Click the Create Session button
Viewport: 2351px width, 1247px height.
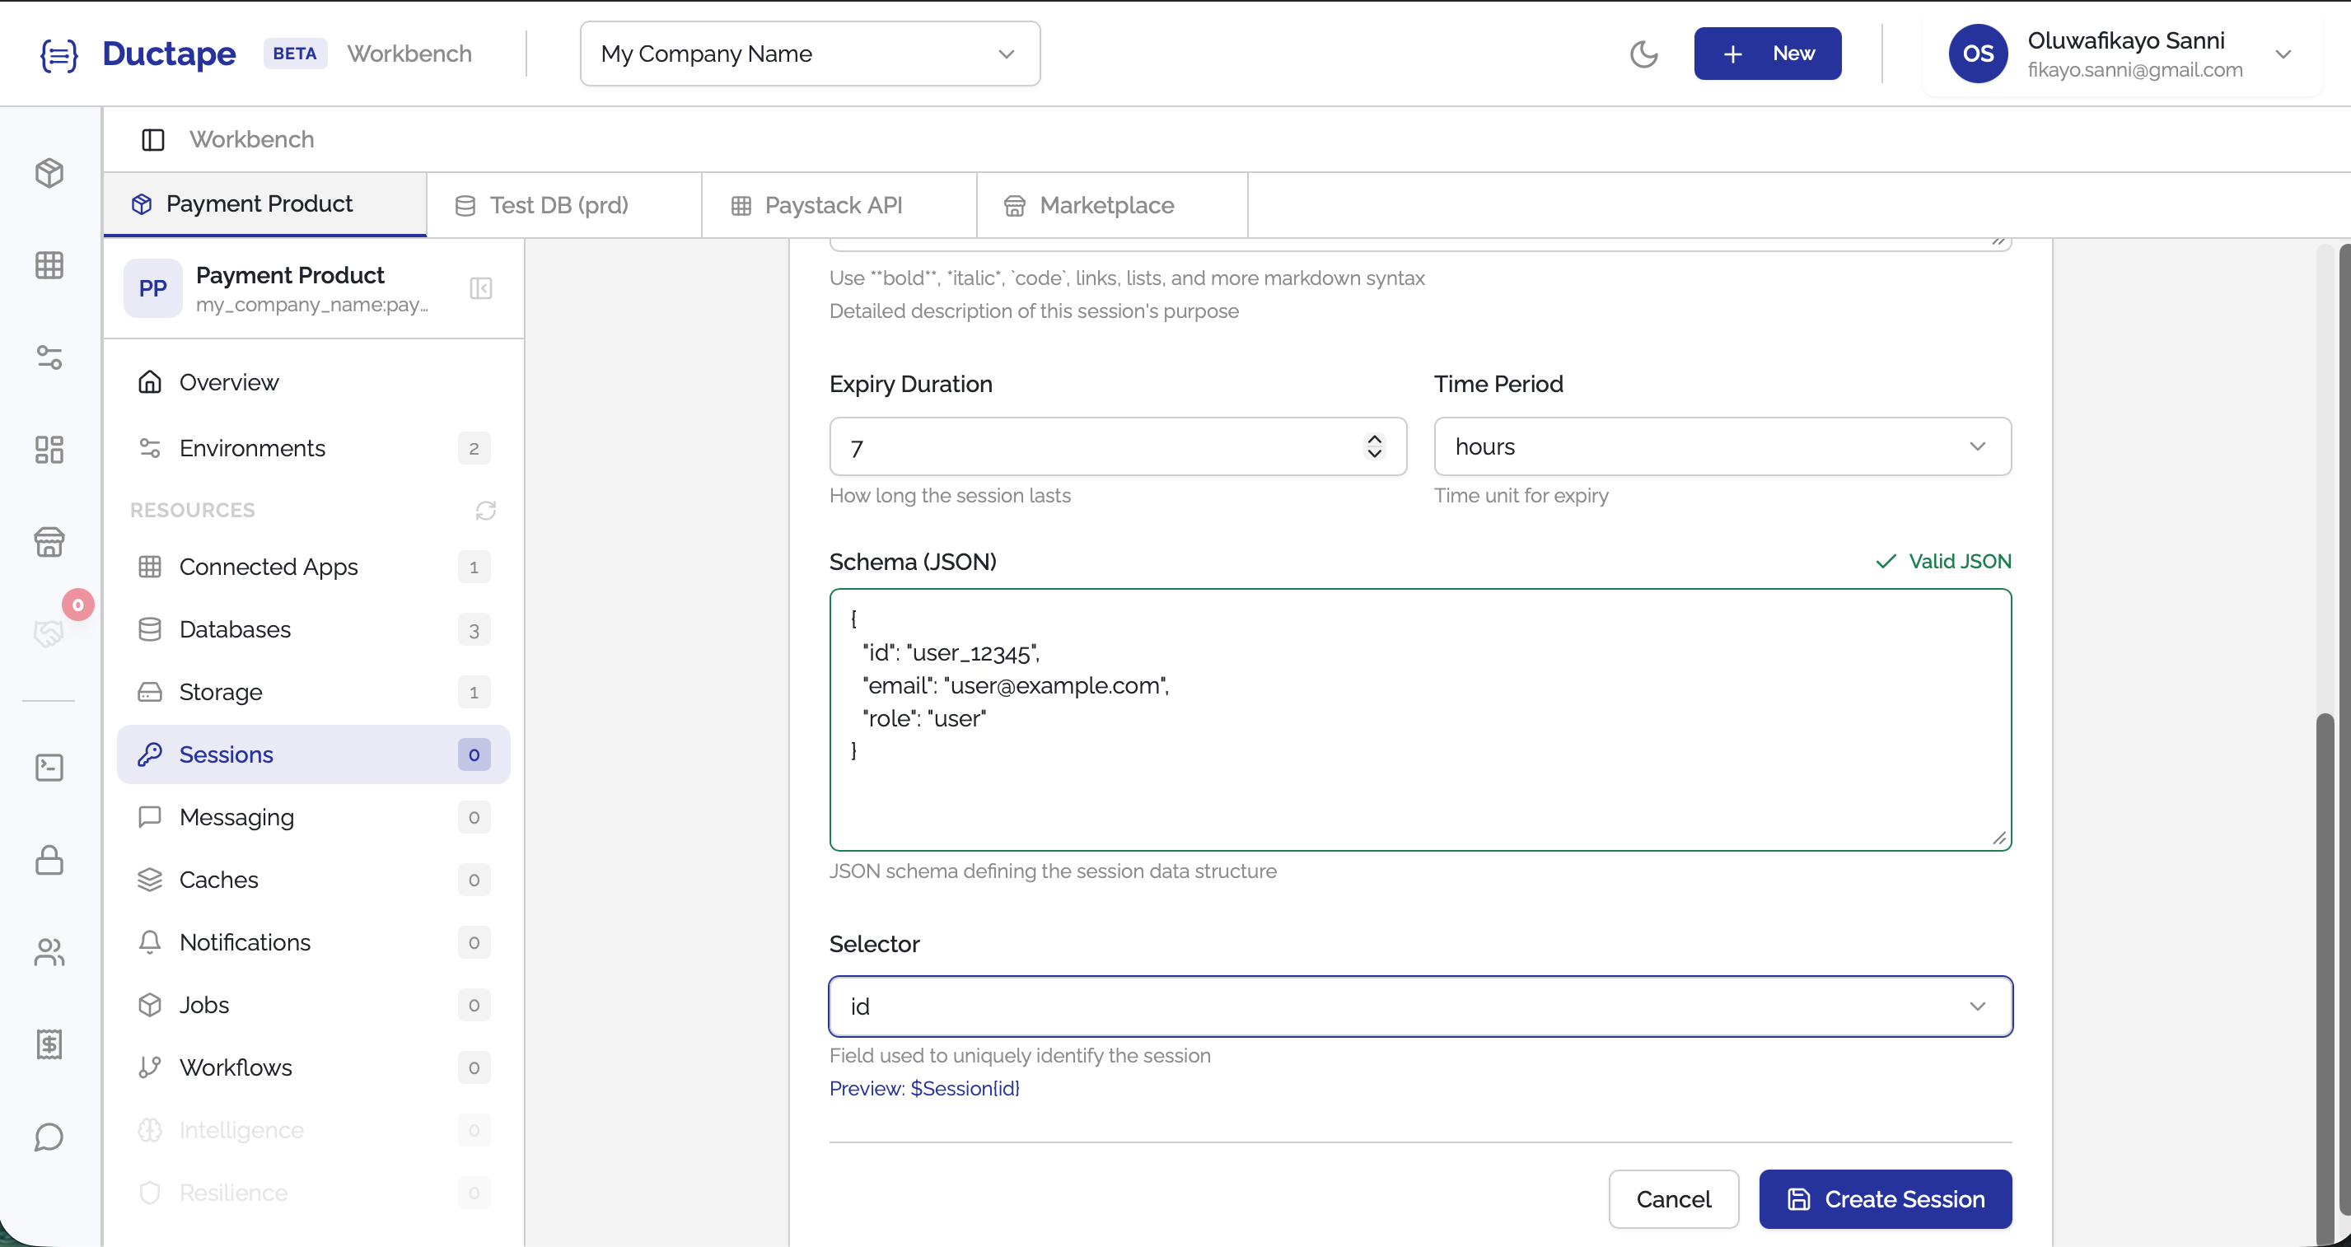(x=1886, y=1198)
